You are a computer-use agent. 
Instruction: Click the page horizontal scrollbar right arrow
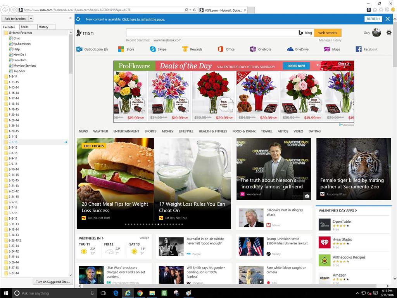tap(387, 286)
